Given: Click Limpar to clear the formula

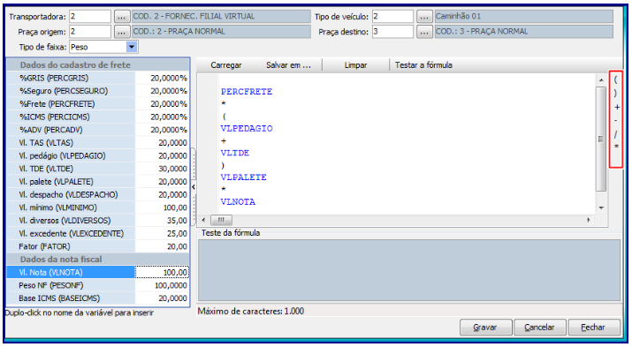Looking at the screenshot, I should coord(355,65).
